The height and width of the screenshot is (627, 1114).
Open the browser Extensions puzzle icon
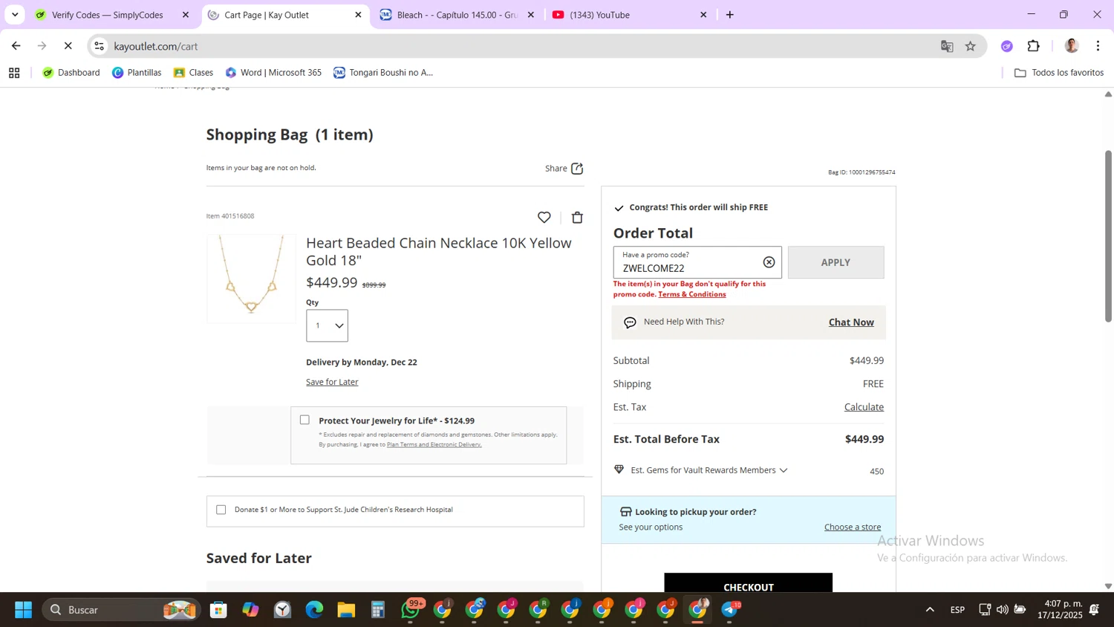[1034, 46]
